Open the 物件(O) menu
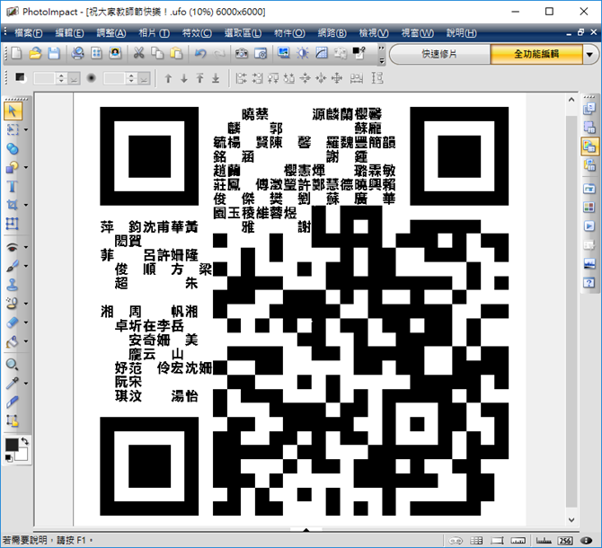The height and width of the screenshot is (548, 602). (289, 33)
